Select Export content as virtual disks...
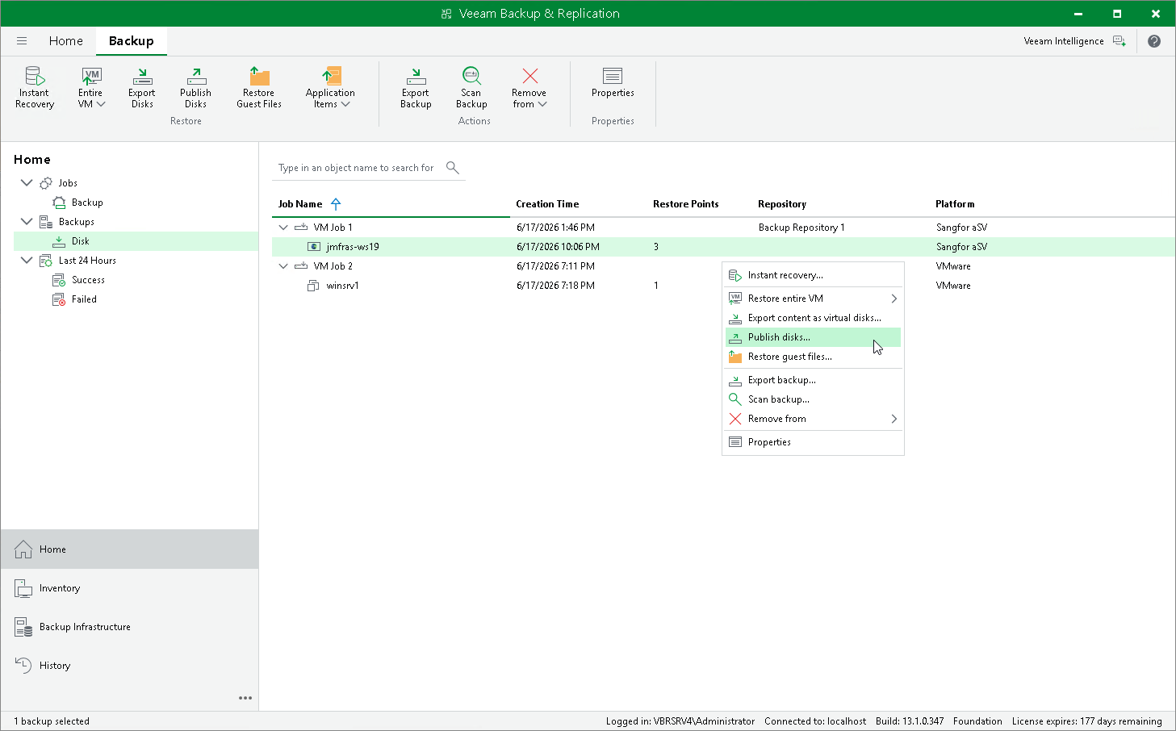The height and width of the screenshot is (731, 1176). point(813,318)
